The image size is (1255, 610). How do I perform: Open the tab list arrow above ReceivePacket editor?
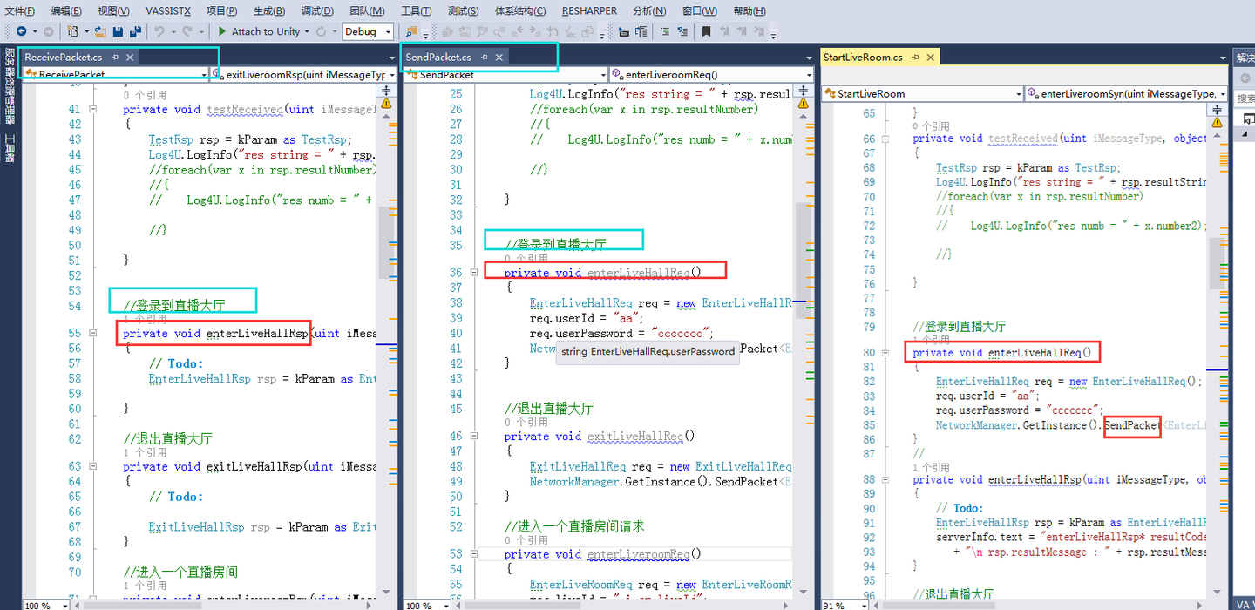click(391, 58)
